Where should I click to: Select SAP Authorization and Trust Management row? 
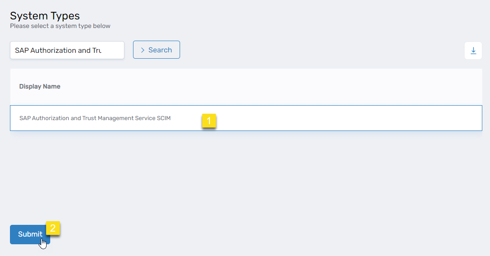95,118
